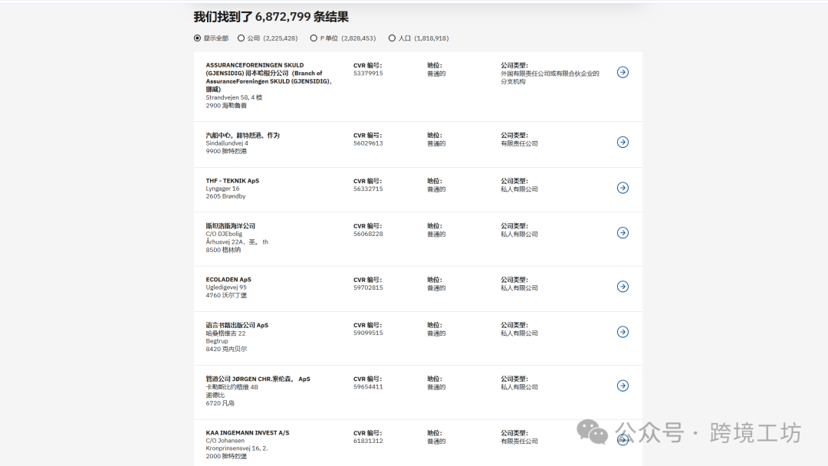Choose the P单位 radio option
The height and width of the screenshot is (466, 828).
coord(314,38)
